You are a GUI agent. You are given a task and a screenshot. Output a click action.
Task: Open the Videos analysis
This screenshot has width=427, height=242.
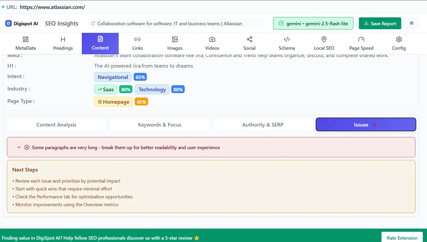click(212, 43)
